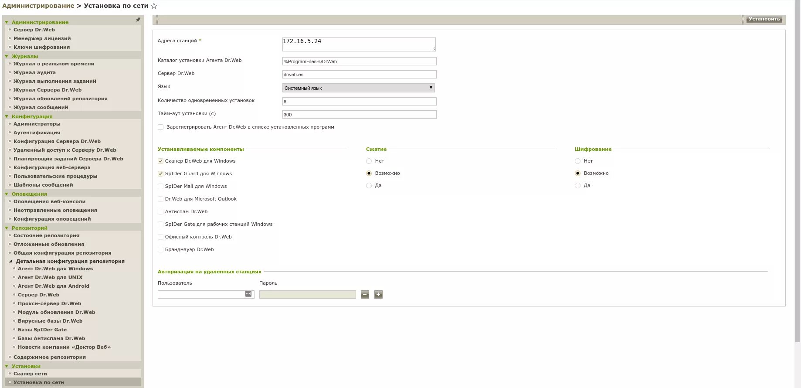Open Журнал обновлений репозитория

61,99
